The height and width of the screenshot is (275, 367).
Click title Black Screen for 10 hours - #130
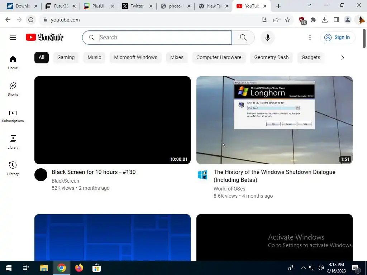pyautogui.click(x=94, y=172)
